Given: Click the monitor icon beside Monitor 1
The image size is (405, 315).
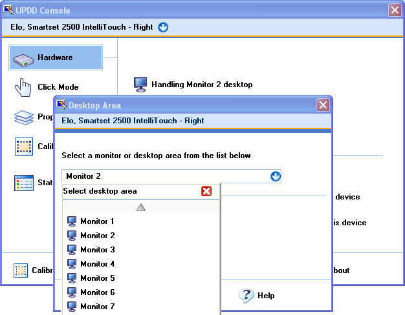Looking at the screenshot, I should click(x=72, y=221).
